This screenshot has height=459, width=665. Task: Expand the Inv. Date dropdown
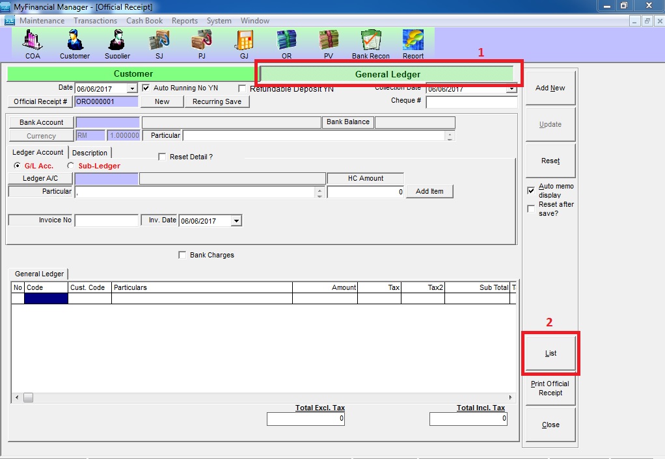(236, 221)
